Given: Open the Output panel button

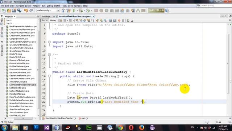Looking at the screenshot, I should [x=9, y=122].
